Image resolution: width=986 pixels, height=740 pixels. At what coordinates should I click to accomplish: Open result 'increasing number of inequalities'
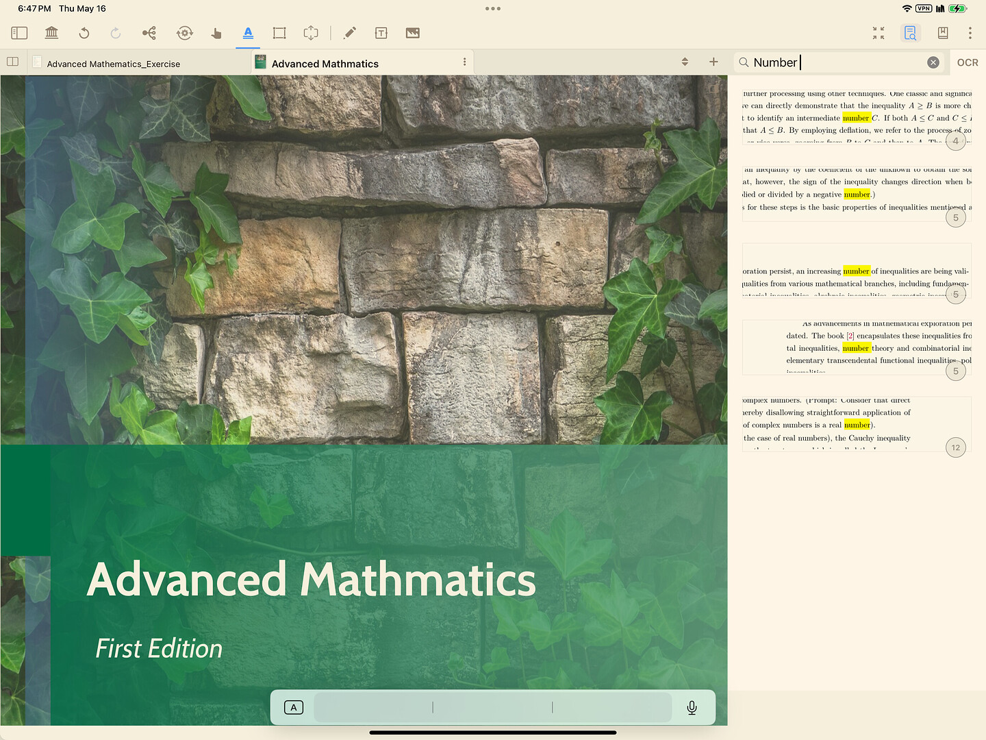(x=857, y=271)
